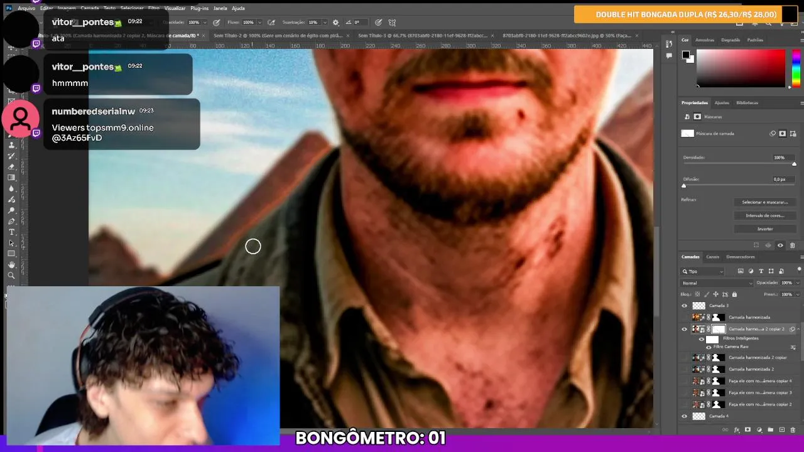Hide Camada harmonizada 2 copiar 2 layer
Image resolution: width=804 pixels, height=452 pixels.
click(685, 329)
